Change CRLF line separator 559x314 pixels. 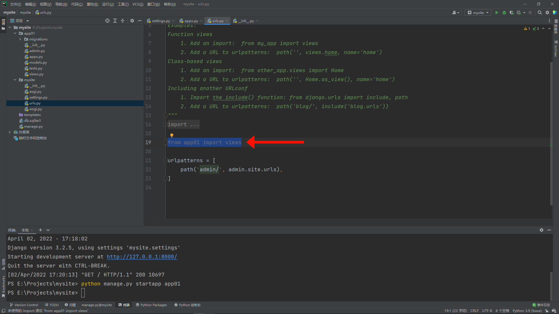[x=475, y=311]
